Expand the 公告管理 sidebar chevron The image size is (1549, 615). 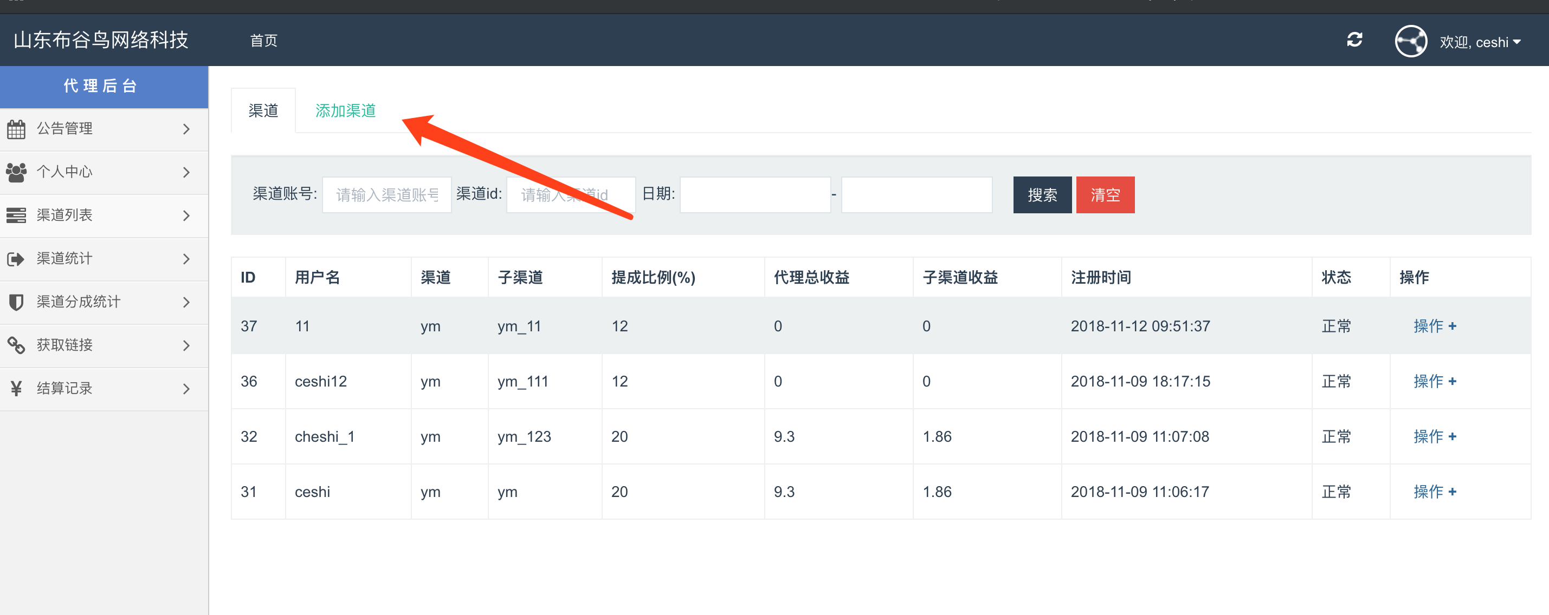pyautogui.click(x=186, y=129)
